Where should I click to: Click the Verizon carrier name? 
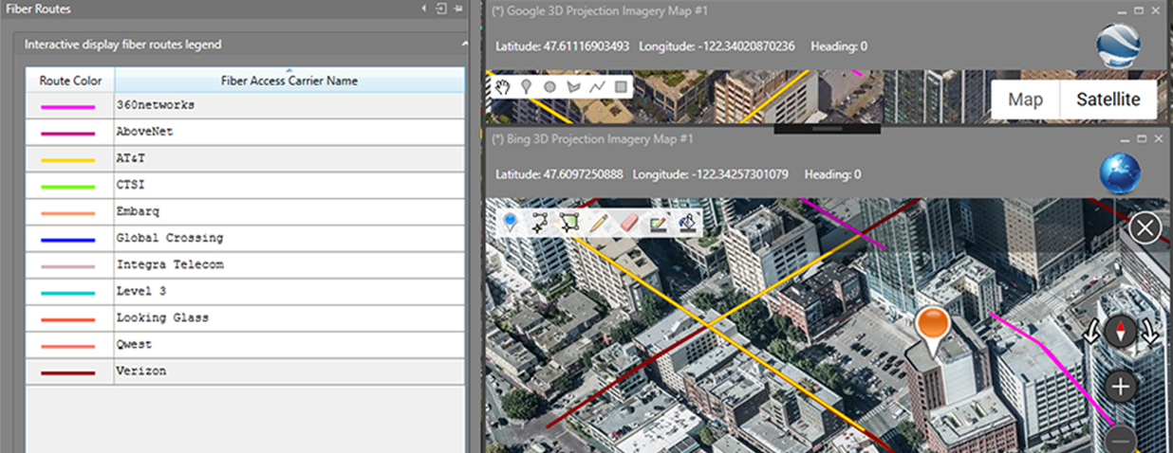[141, 371]
